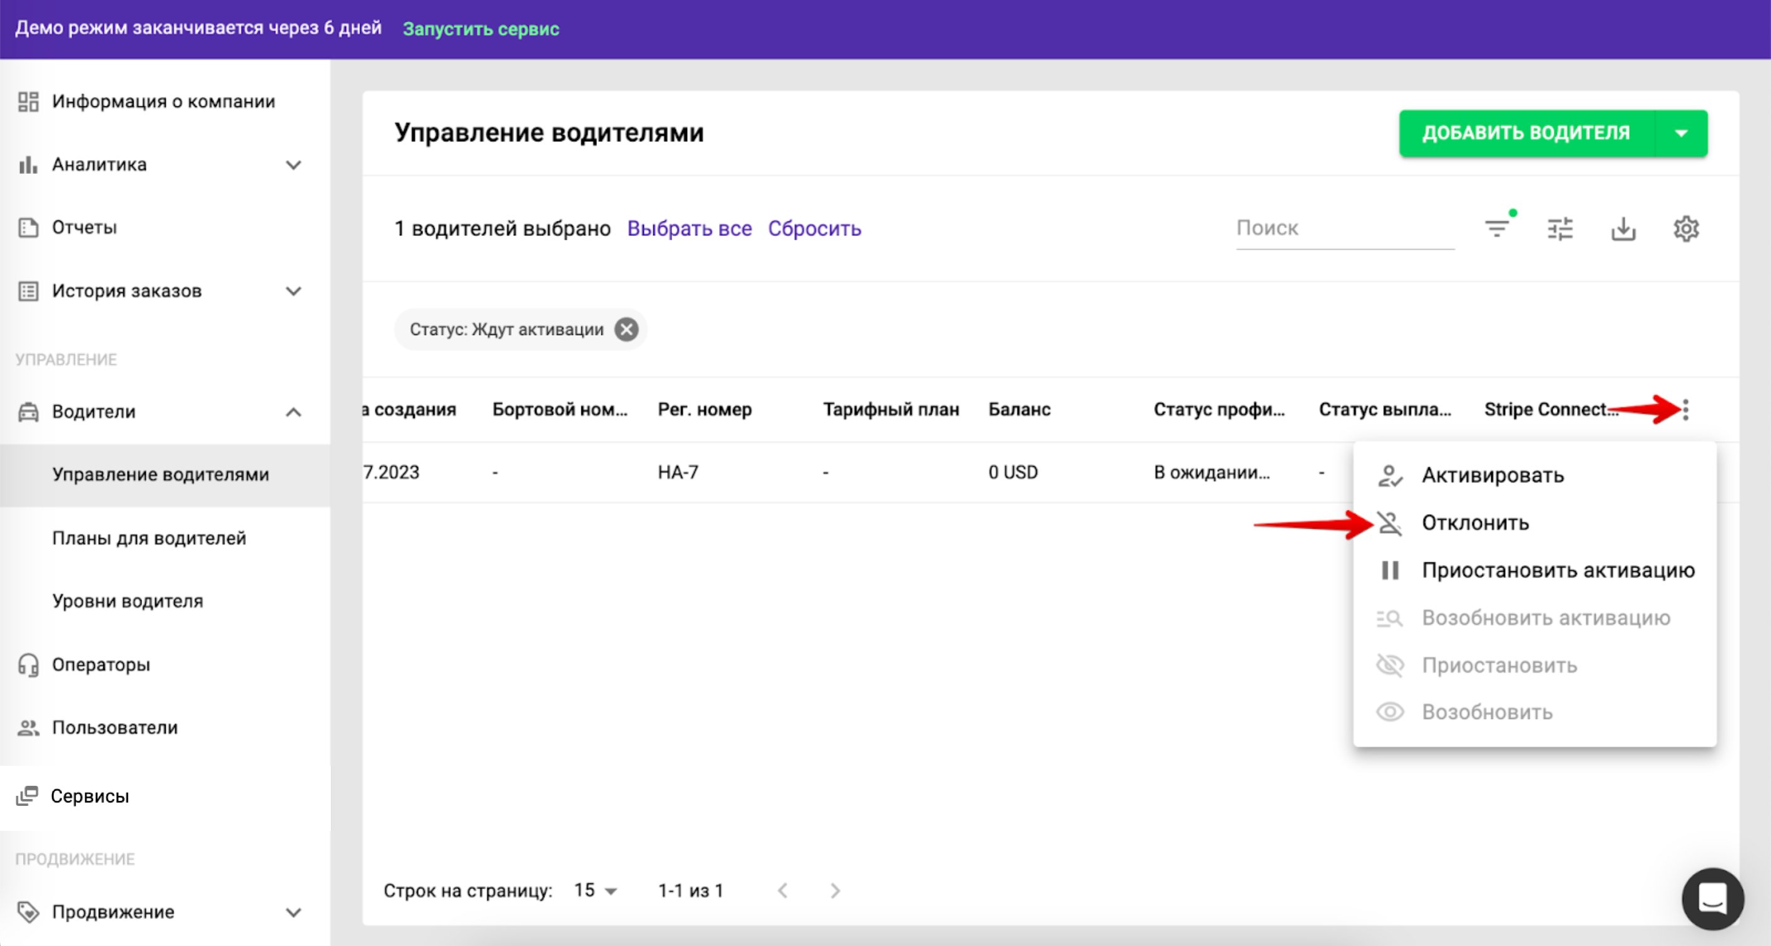Viewport: 1771px width, 946px height.
Task: Click the Выбрать все link
Action: 689,228
